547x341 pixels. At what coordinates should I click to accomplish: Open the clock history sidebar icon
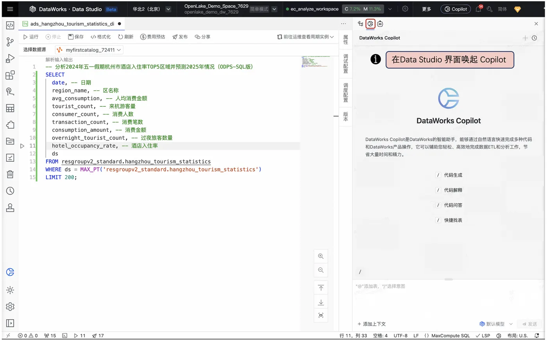click(11, 191)
